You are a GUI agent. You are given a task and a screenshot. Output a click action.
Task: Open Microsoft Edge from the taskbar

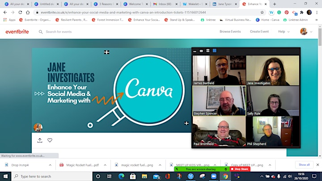coord(121,176)
